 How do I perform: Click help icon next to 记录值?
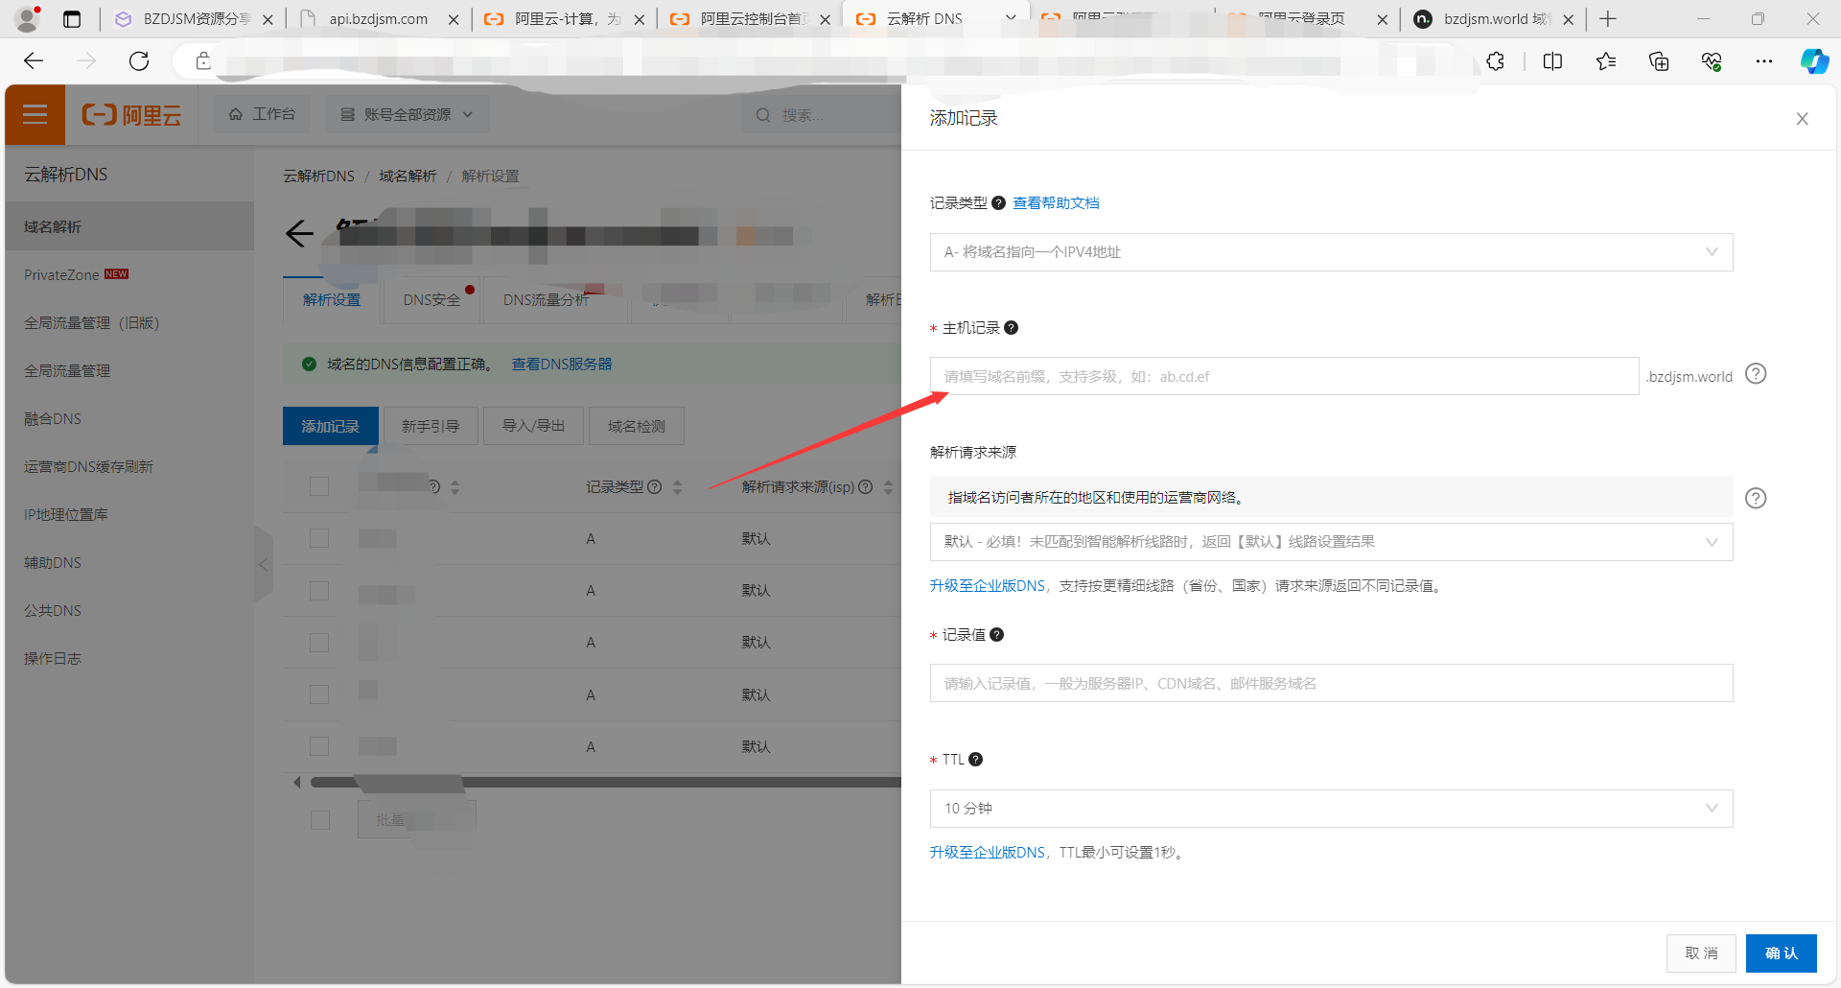coord(996,635)
